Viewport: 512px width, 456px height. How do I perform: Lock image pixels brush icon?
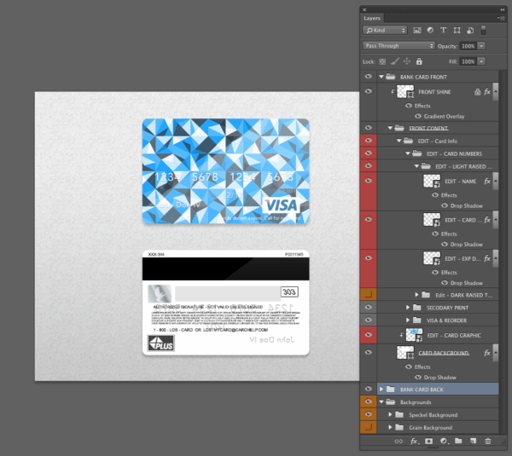pos(395,61)
